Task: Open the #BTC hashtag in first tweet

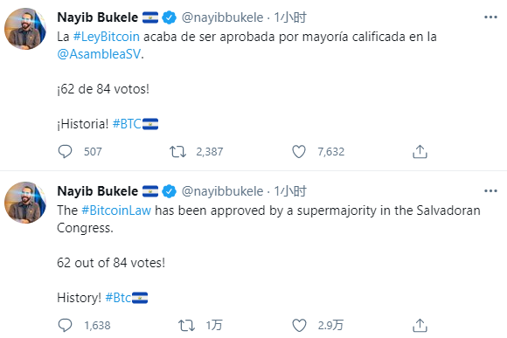Action: click(x=127, y=124)
